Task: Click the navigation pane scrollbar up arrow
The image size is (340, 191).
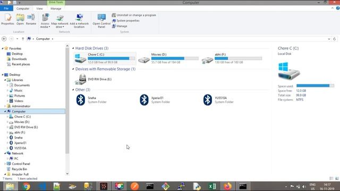Action: point(67,46)
